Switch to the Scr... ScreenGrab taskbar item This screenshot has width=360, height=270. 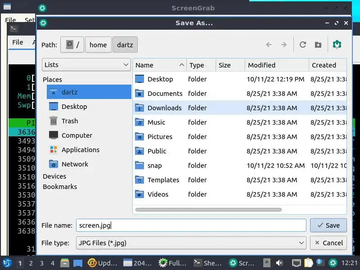(x=242, y=263)
